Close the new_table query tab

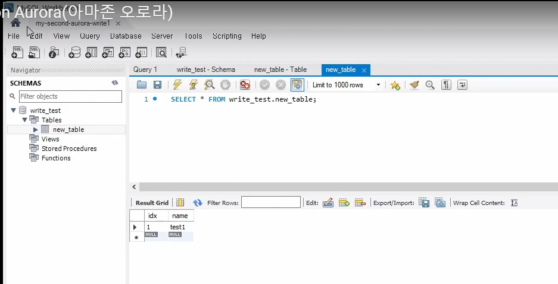(x=364, y=70)
